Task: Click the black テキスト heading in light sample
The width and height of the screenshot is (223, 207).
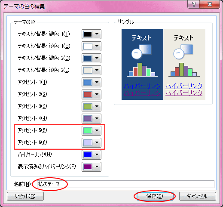Action: [183, 38]
